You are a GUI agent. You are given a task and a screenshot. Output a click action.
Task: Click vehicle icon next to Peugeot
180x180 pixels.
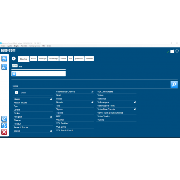click(51, 117)
